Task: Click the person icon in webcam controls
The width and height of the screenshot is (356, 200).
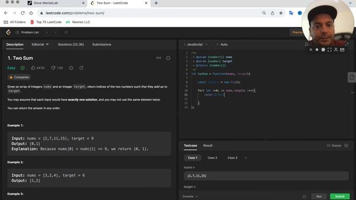Action: point(336,49)
